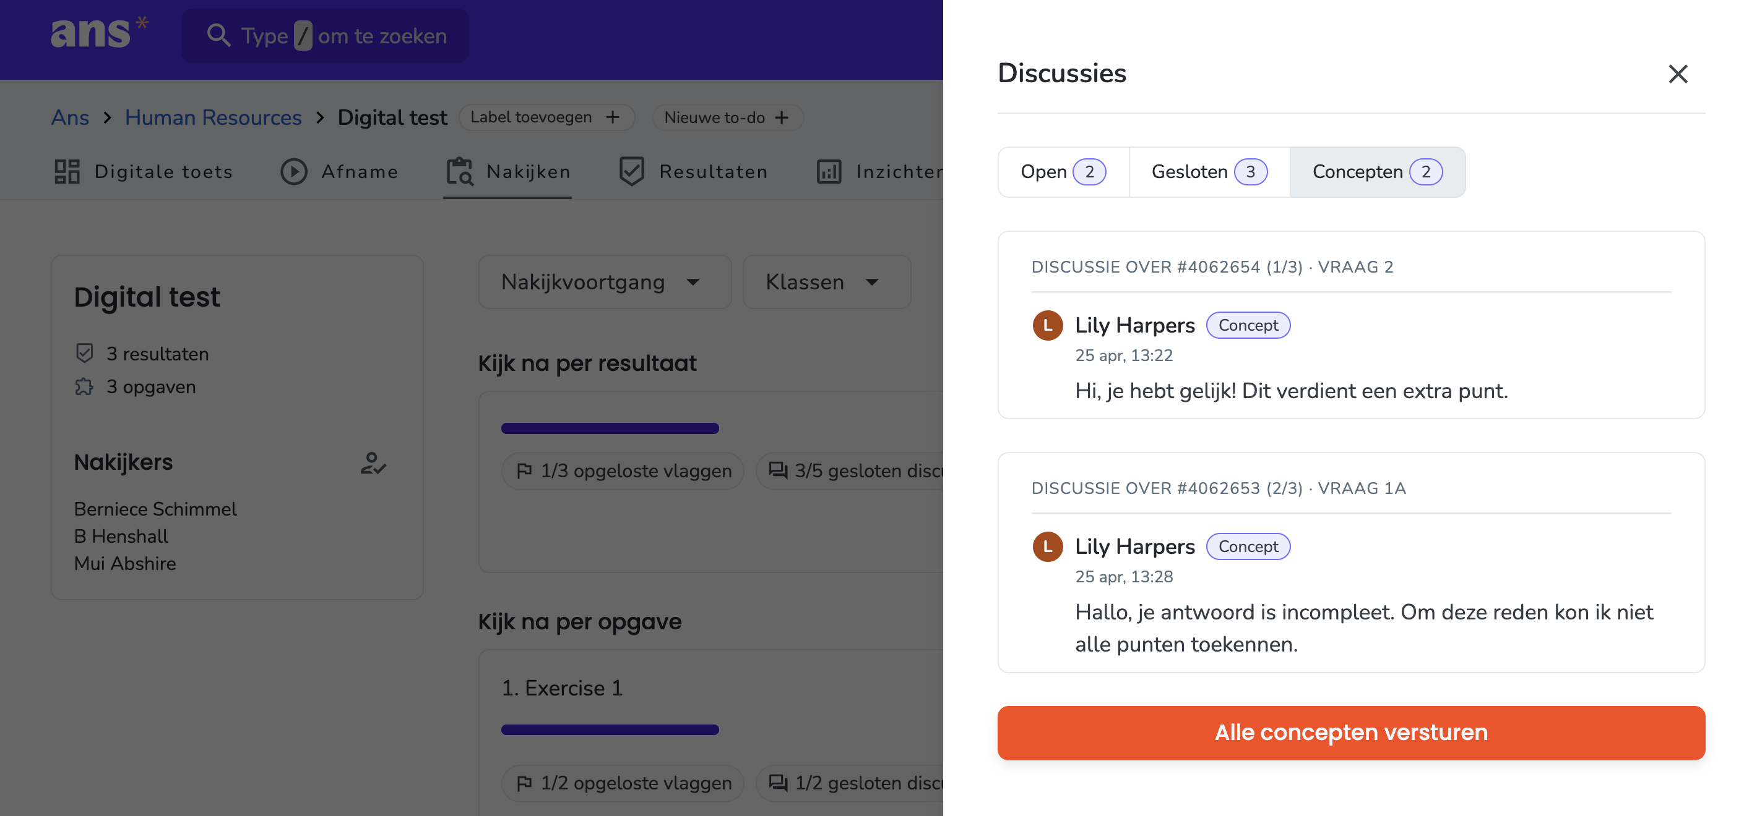Click the plus icon in Nieuwe to-do
The image size is (1744, 816).
click(x=781, y=117)
